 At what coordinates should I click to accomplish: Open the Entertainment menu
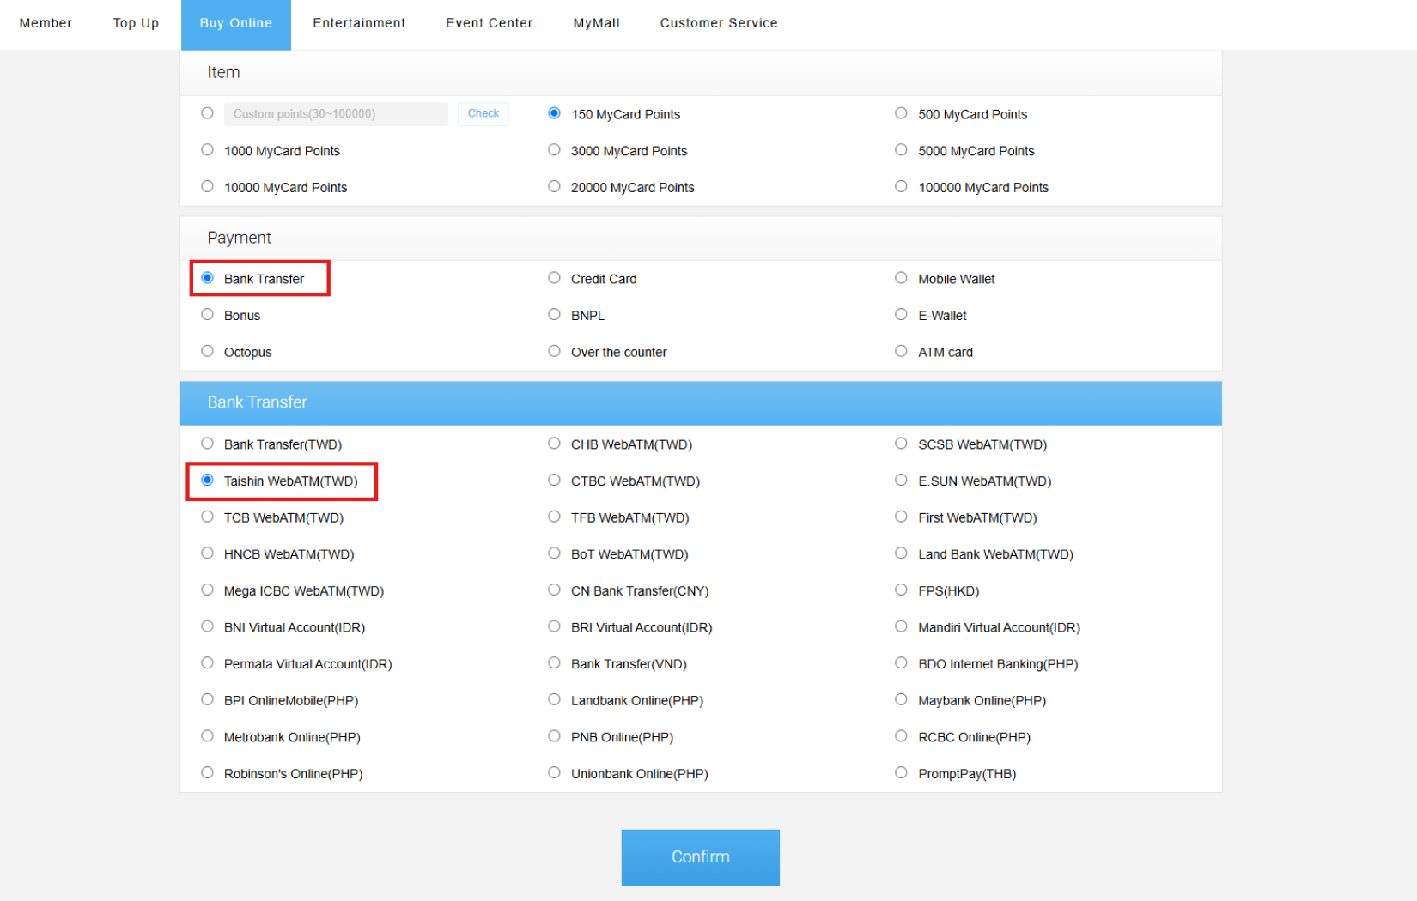(x=359, y=23)
